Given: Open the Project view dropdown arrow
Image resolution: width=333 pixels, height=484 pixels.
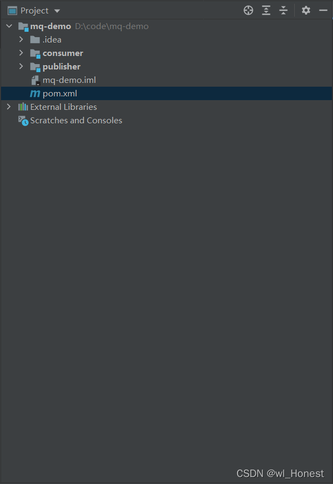Looking at the screenshot, I should pos(57,11).
